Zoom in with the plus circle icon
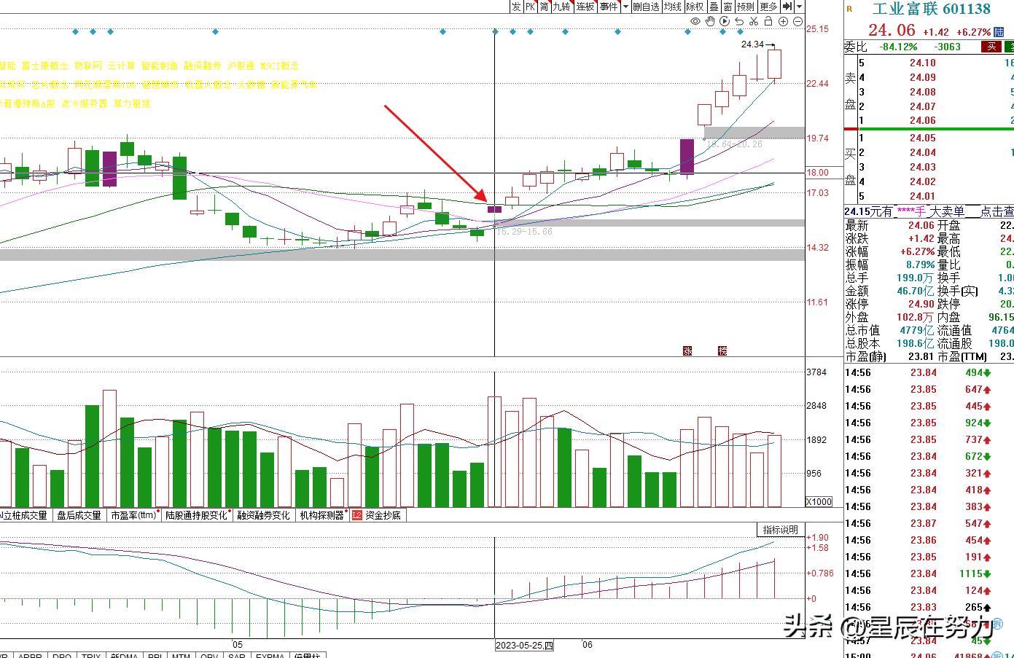The width and height of the screenshot is (1014, 658). click(783, 22)
